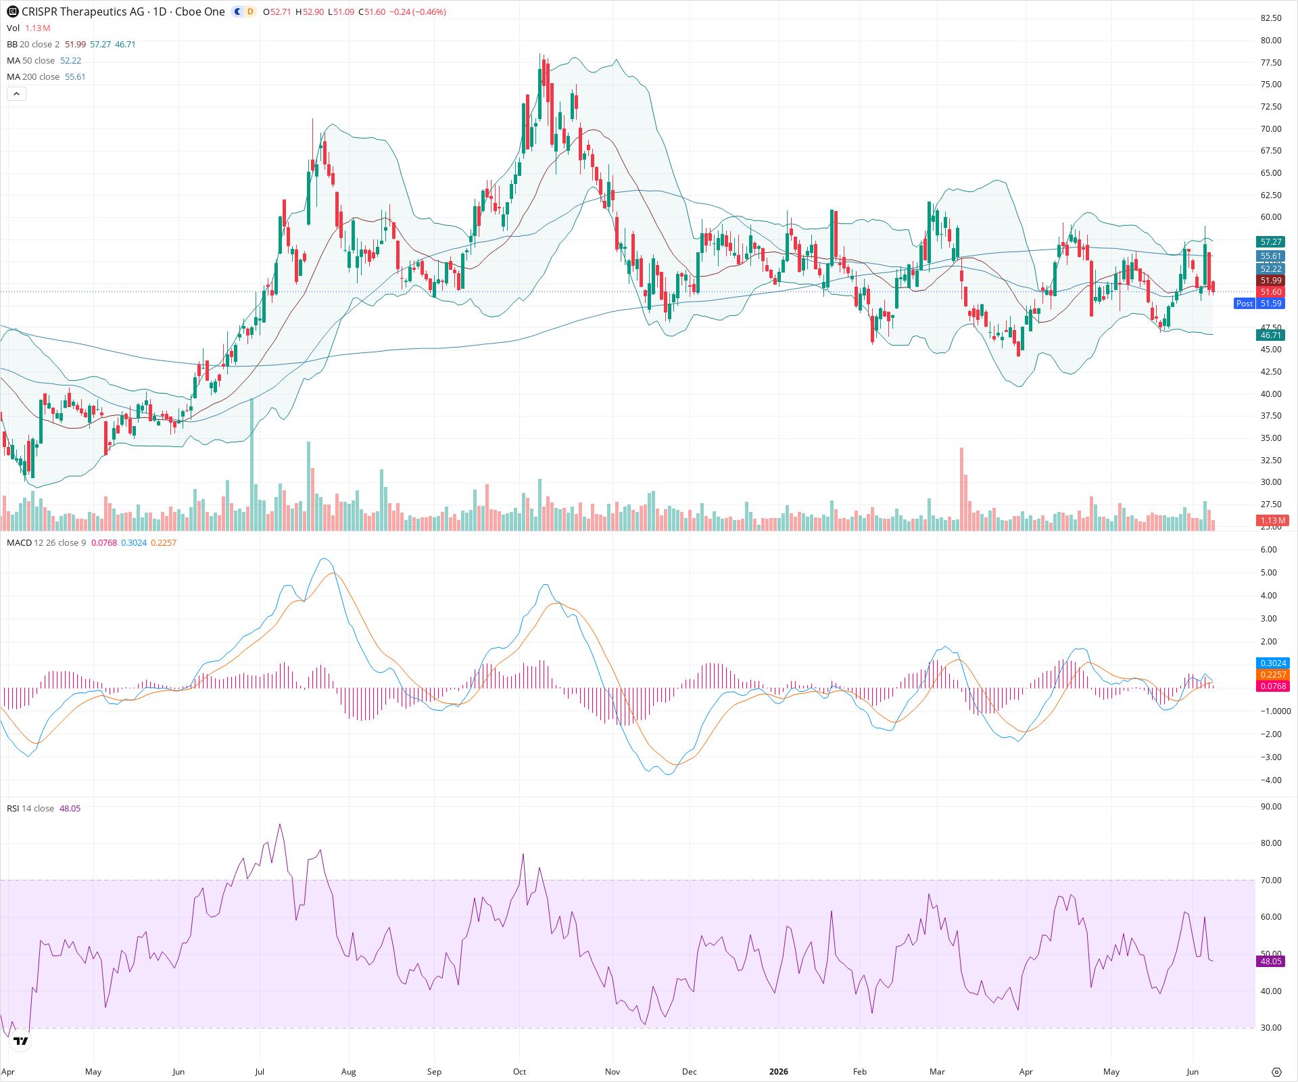This screenshot has width=1298, height=1082.
Task: Click the −0.24 (−0.46%) change value
Action: 418,11
